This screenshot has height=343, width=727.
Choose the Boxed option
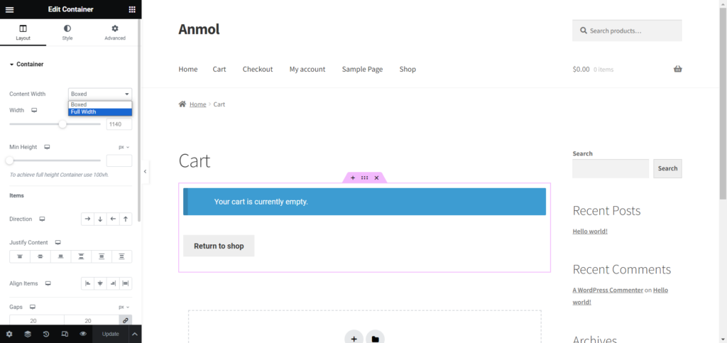point(100,105)
